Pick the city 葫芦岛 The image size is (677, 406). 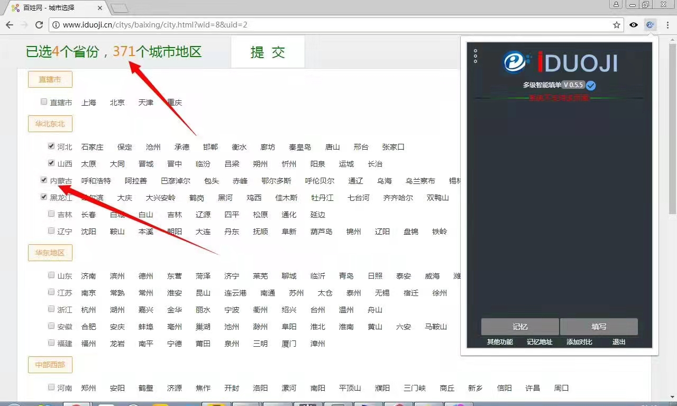(x=322, y=232)
